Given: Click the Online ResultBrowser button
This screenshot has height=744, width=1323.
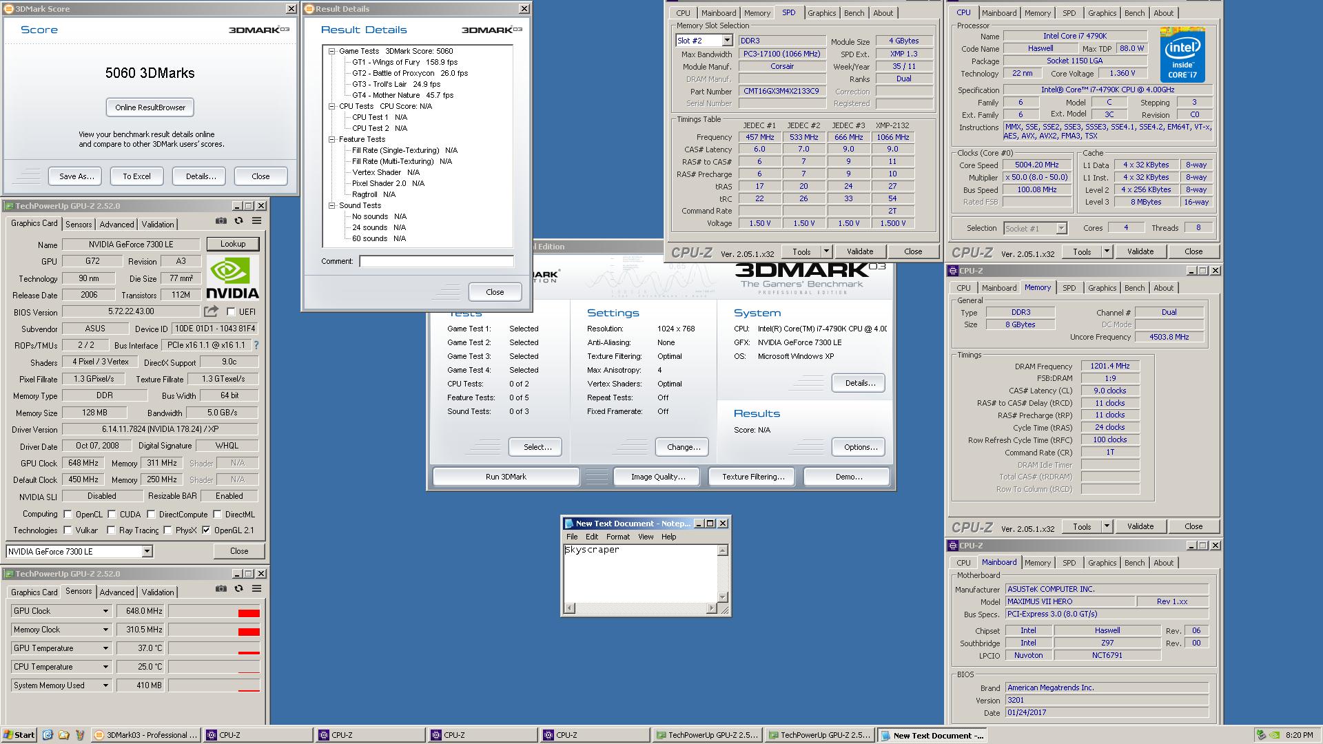Looking at the screenshot, I should click(x=150, y=107).
